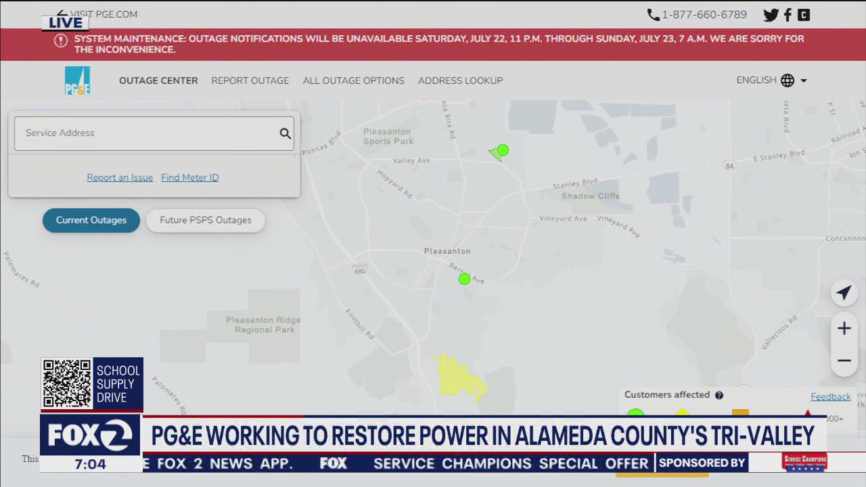
Task: Click the PG&E logo
Action: tap(77, 80)
